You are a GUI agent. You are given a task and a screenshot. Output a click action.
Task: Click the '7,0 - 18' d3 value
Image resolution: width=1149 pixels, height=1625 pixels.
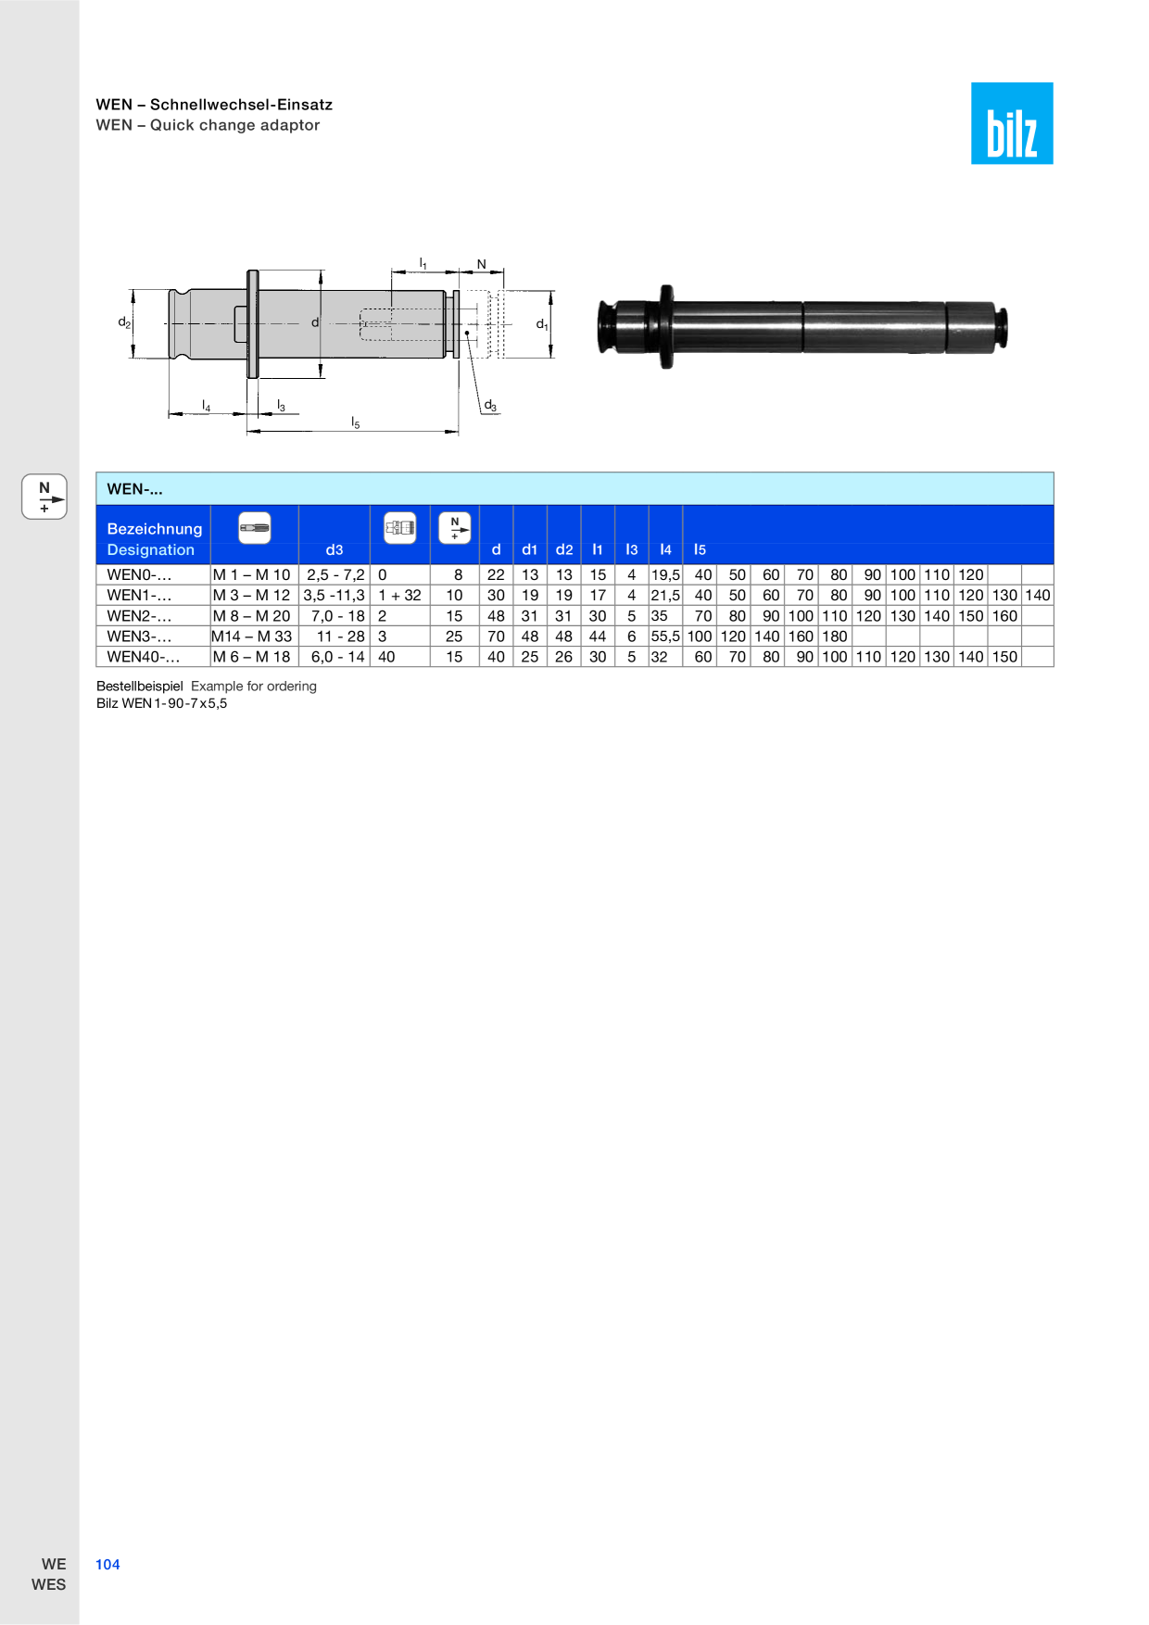[x=338, y=616]
